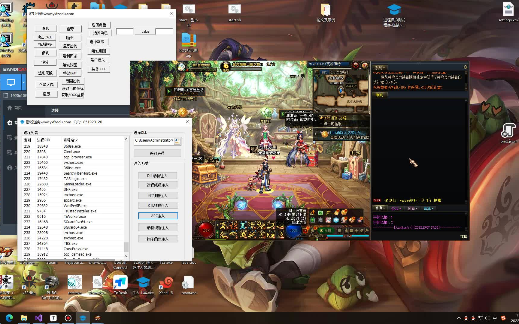
Task: Open PUBG BATTLEGROUNDS desktop shortcut
Action: 52,287
